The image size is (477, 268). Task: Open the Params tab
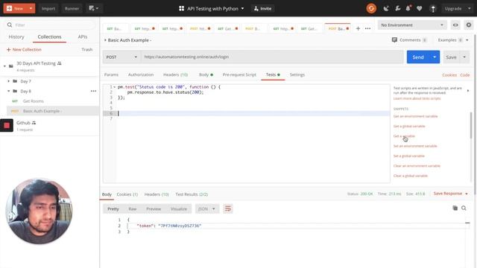111,74
